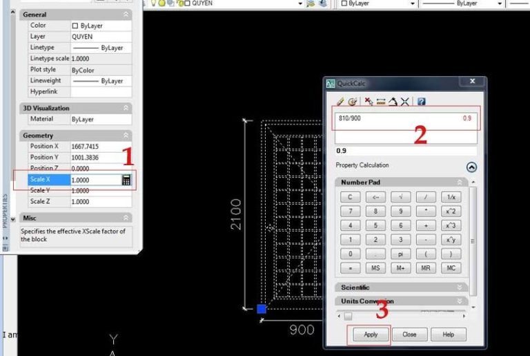Click the round chevron beside Property Calculation
The width and height of the screenshot is (530, 356).
click(471, 167)
